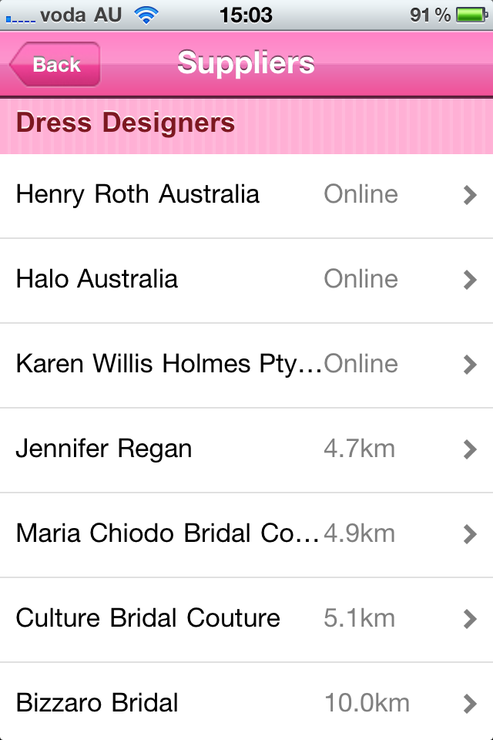Select Culture Bridal Couture supplier
Viewport: 493px width, 740px height.
[148, 618]
